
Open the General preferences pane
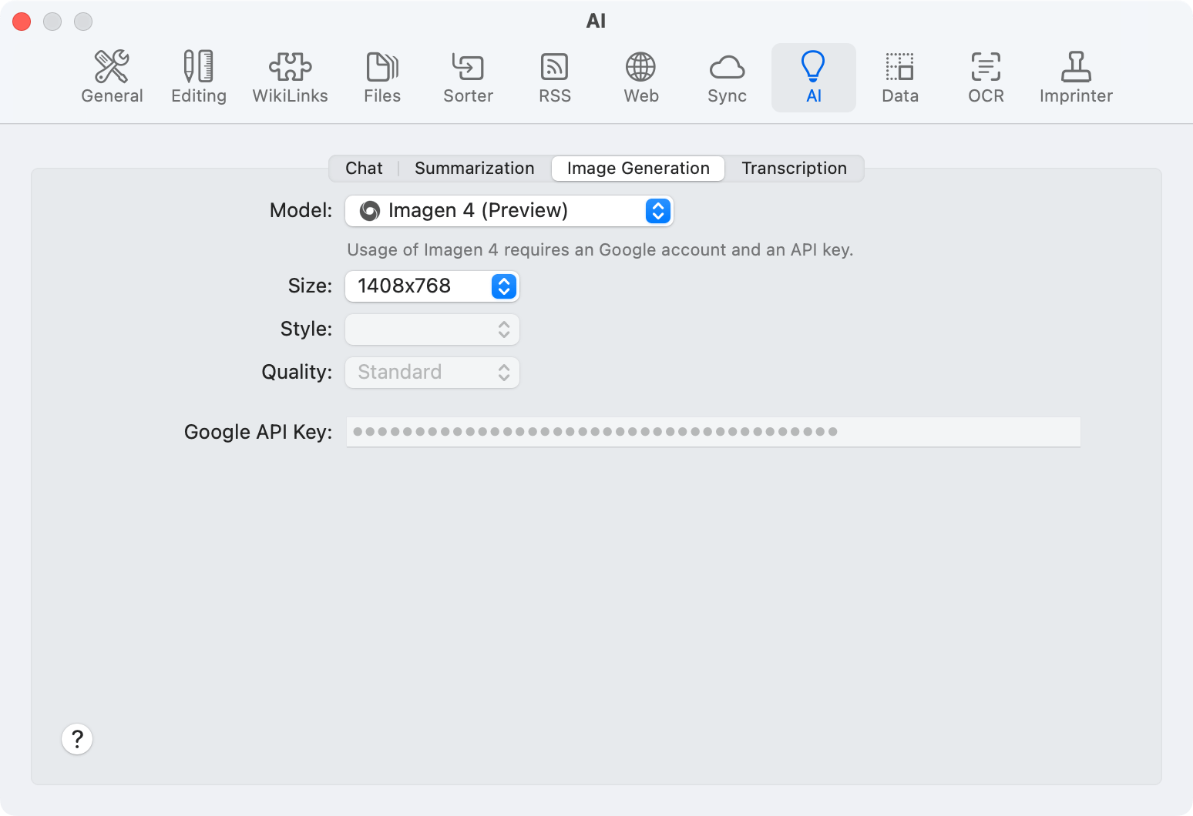point(112,77)
